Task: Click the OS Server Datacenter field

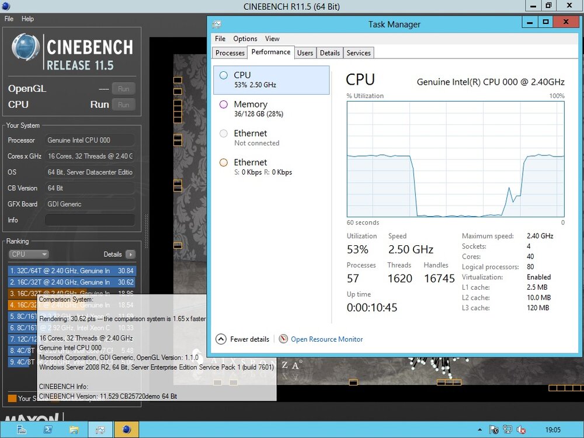Action: (90, 172)
